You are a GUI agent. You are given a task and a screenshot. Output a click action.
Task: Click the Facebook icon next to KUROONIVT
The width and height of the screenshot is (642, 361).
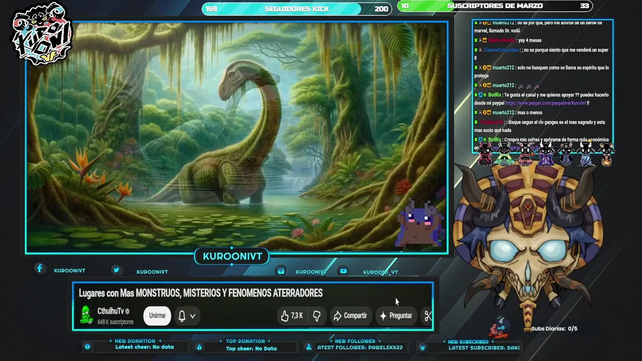point(40,269)
